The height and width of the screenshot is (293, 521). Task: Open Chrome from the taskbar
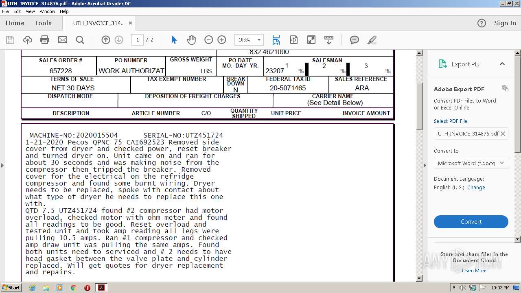click(x=74, y=288)
